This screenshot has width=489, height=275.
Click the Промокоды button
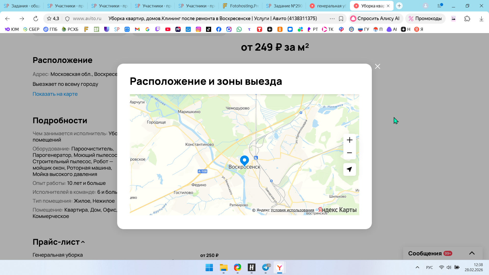point(425,19)
